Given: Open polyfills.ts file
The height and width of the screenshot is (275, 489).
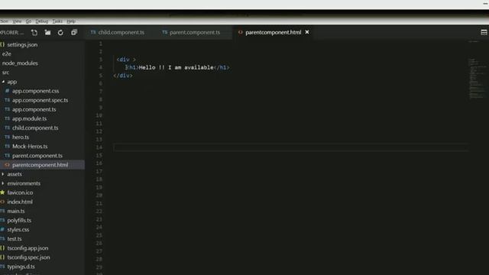Looking at the screenshot, I should [x=19, y=220].
